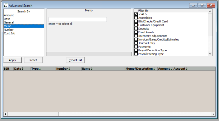Image resolution: width=219 pixels, height=121 pixels.
Task: Enable the Assemblies filter checkbox
Action: [x=136, y=18]
